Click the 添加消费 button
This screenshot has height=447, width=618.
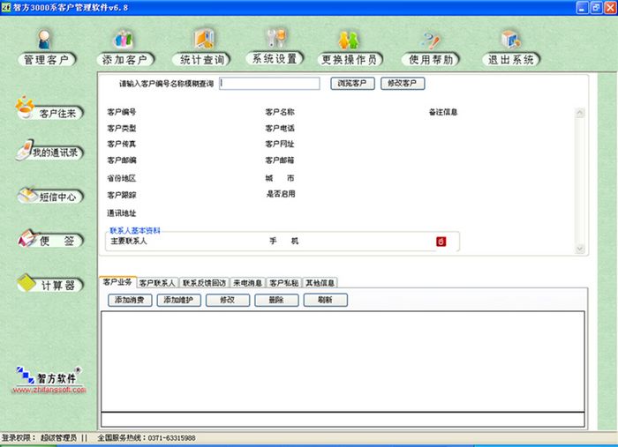tap(130, 301)
